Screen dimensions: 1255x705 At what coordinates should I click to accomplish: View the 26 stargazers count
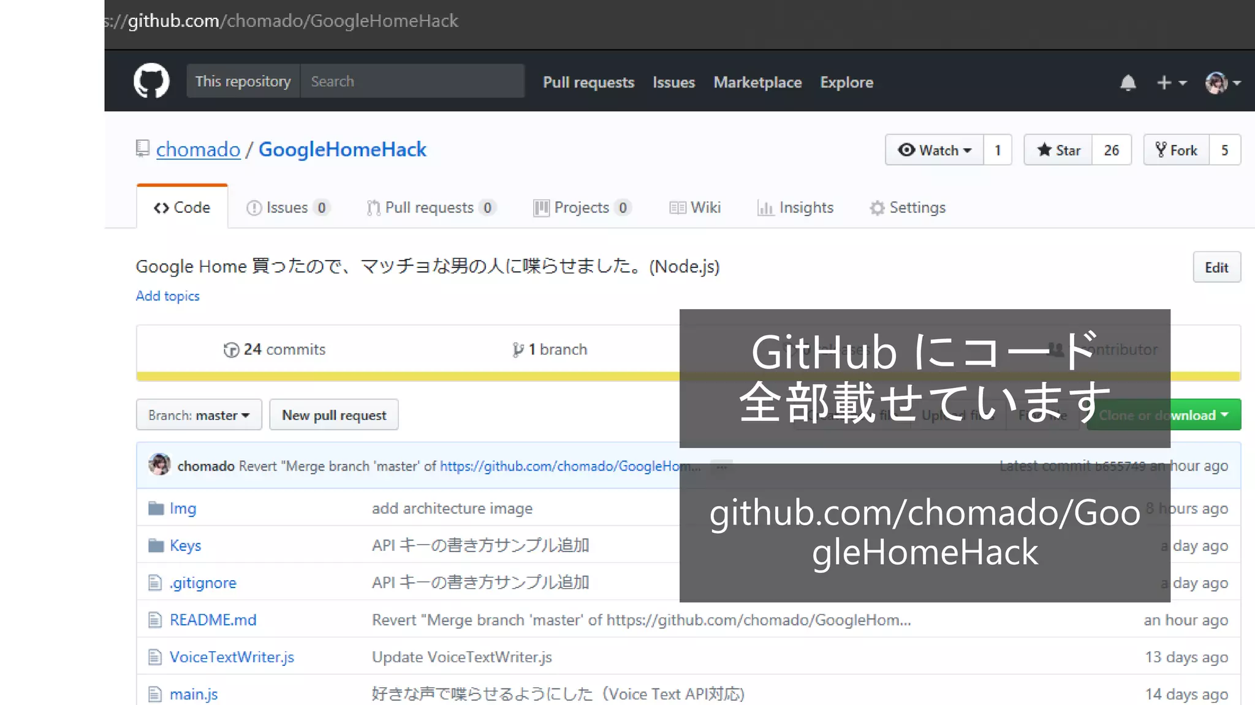(1112, 150)
